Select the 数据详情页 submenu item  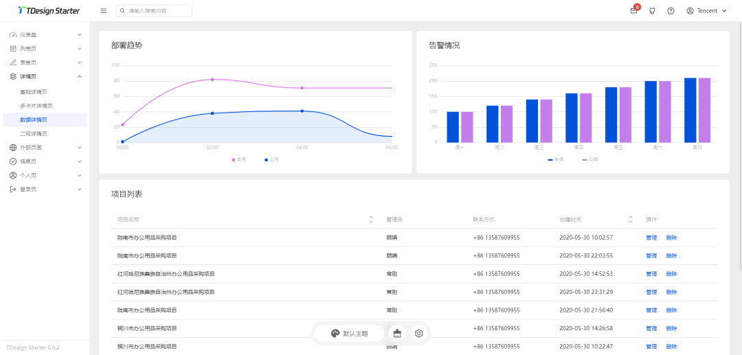coord(45,119)
